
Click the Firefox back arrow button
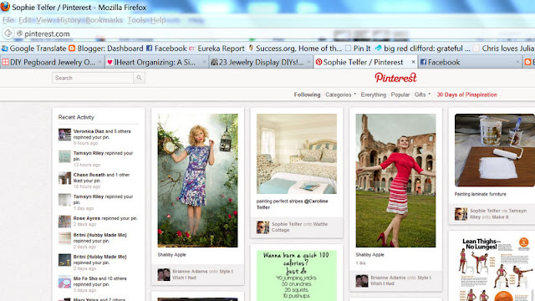click(x=8, y=33)
